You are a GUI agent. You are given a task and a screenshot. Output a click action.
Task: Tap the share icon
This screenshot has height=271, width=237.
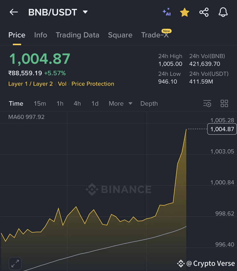[204, 12]
